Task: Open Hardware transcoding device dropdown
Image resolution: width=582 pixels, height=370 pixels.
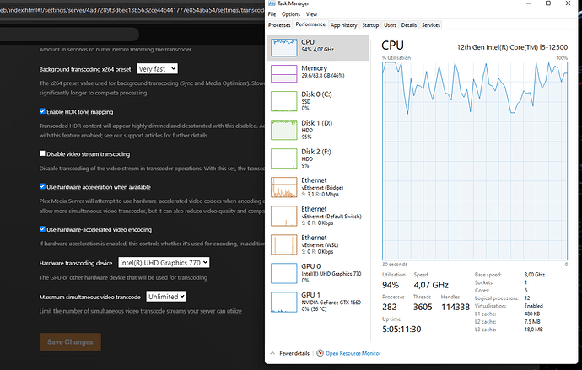Action: pyautogui.click(x=164, y=262)
